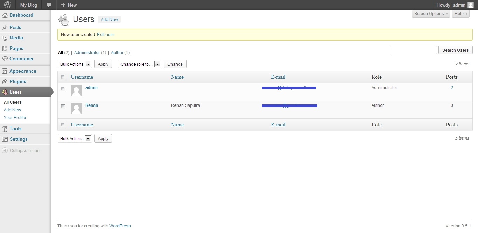Image resolution: width=478 pixels, height=233 pixels.
Task: Click the Media icon in sidebar
Action: (x=5, y=38)
